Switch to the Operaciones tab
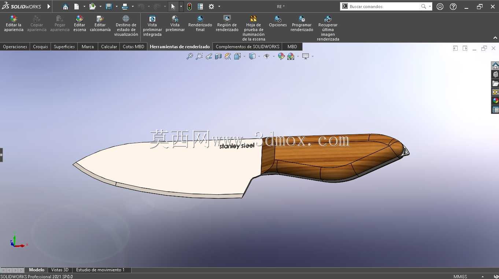 [15, 47]
